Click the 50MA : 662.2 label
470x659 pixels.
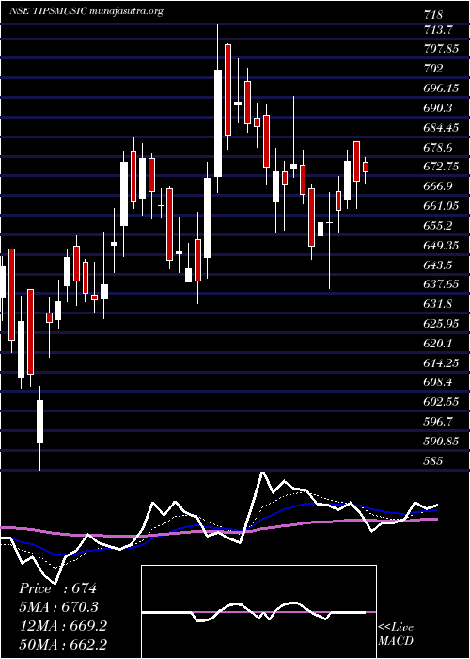[63, 645]
